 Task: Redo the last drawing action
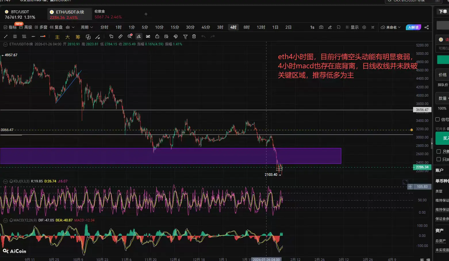pos(213,36)
